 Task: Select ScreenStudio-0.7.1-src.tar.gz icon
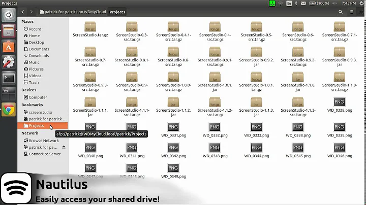(x=339, y=26)
